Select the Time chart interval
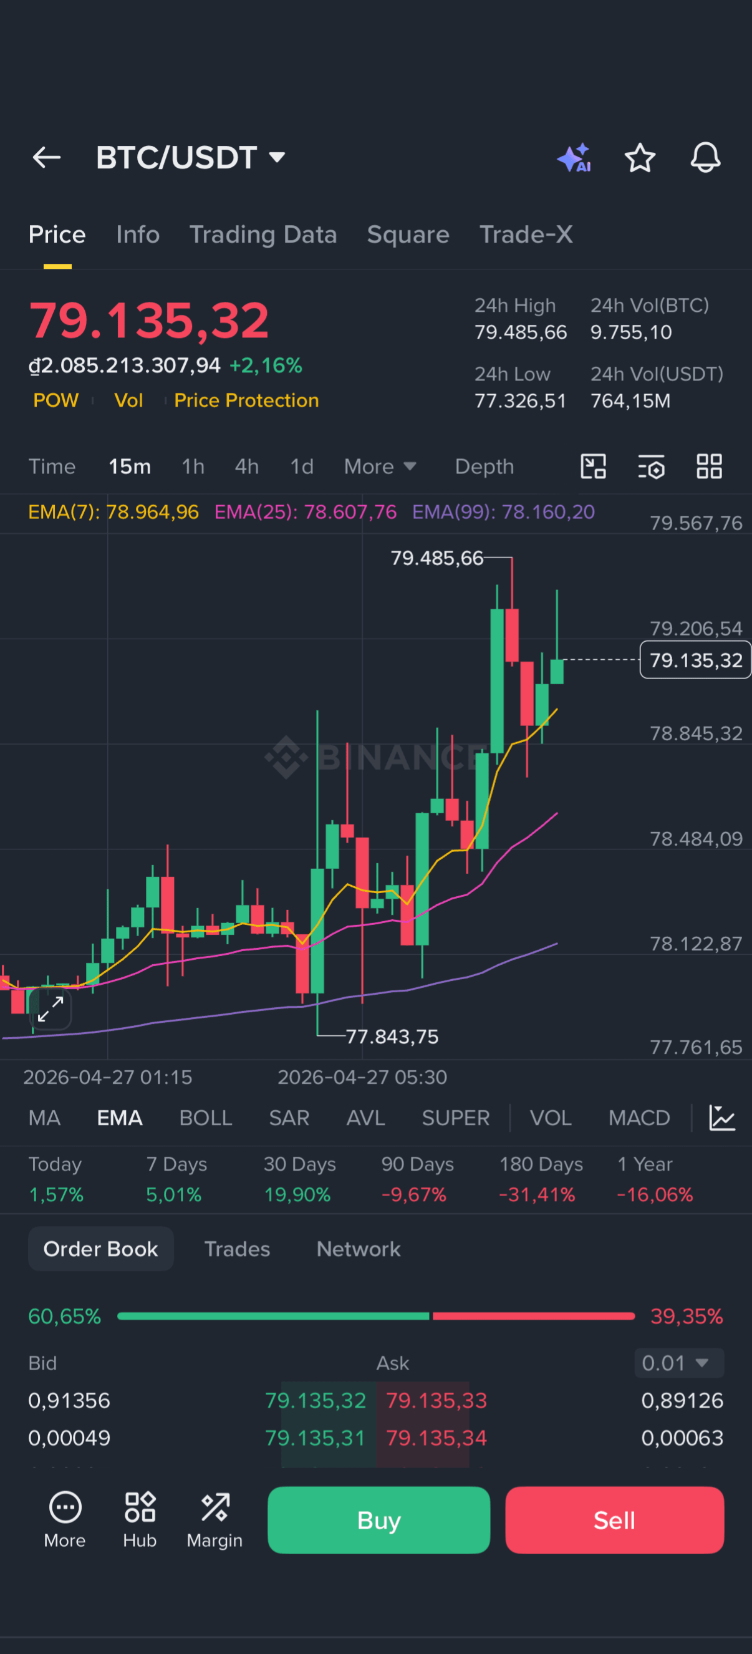Screen dimensions: 752x1654 click(52, 467)
